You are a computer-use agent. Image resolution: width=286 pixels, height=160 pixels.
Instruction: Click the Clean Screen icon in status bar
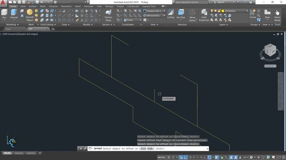coord(279,157)
